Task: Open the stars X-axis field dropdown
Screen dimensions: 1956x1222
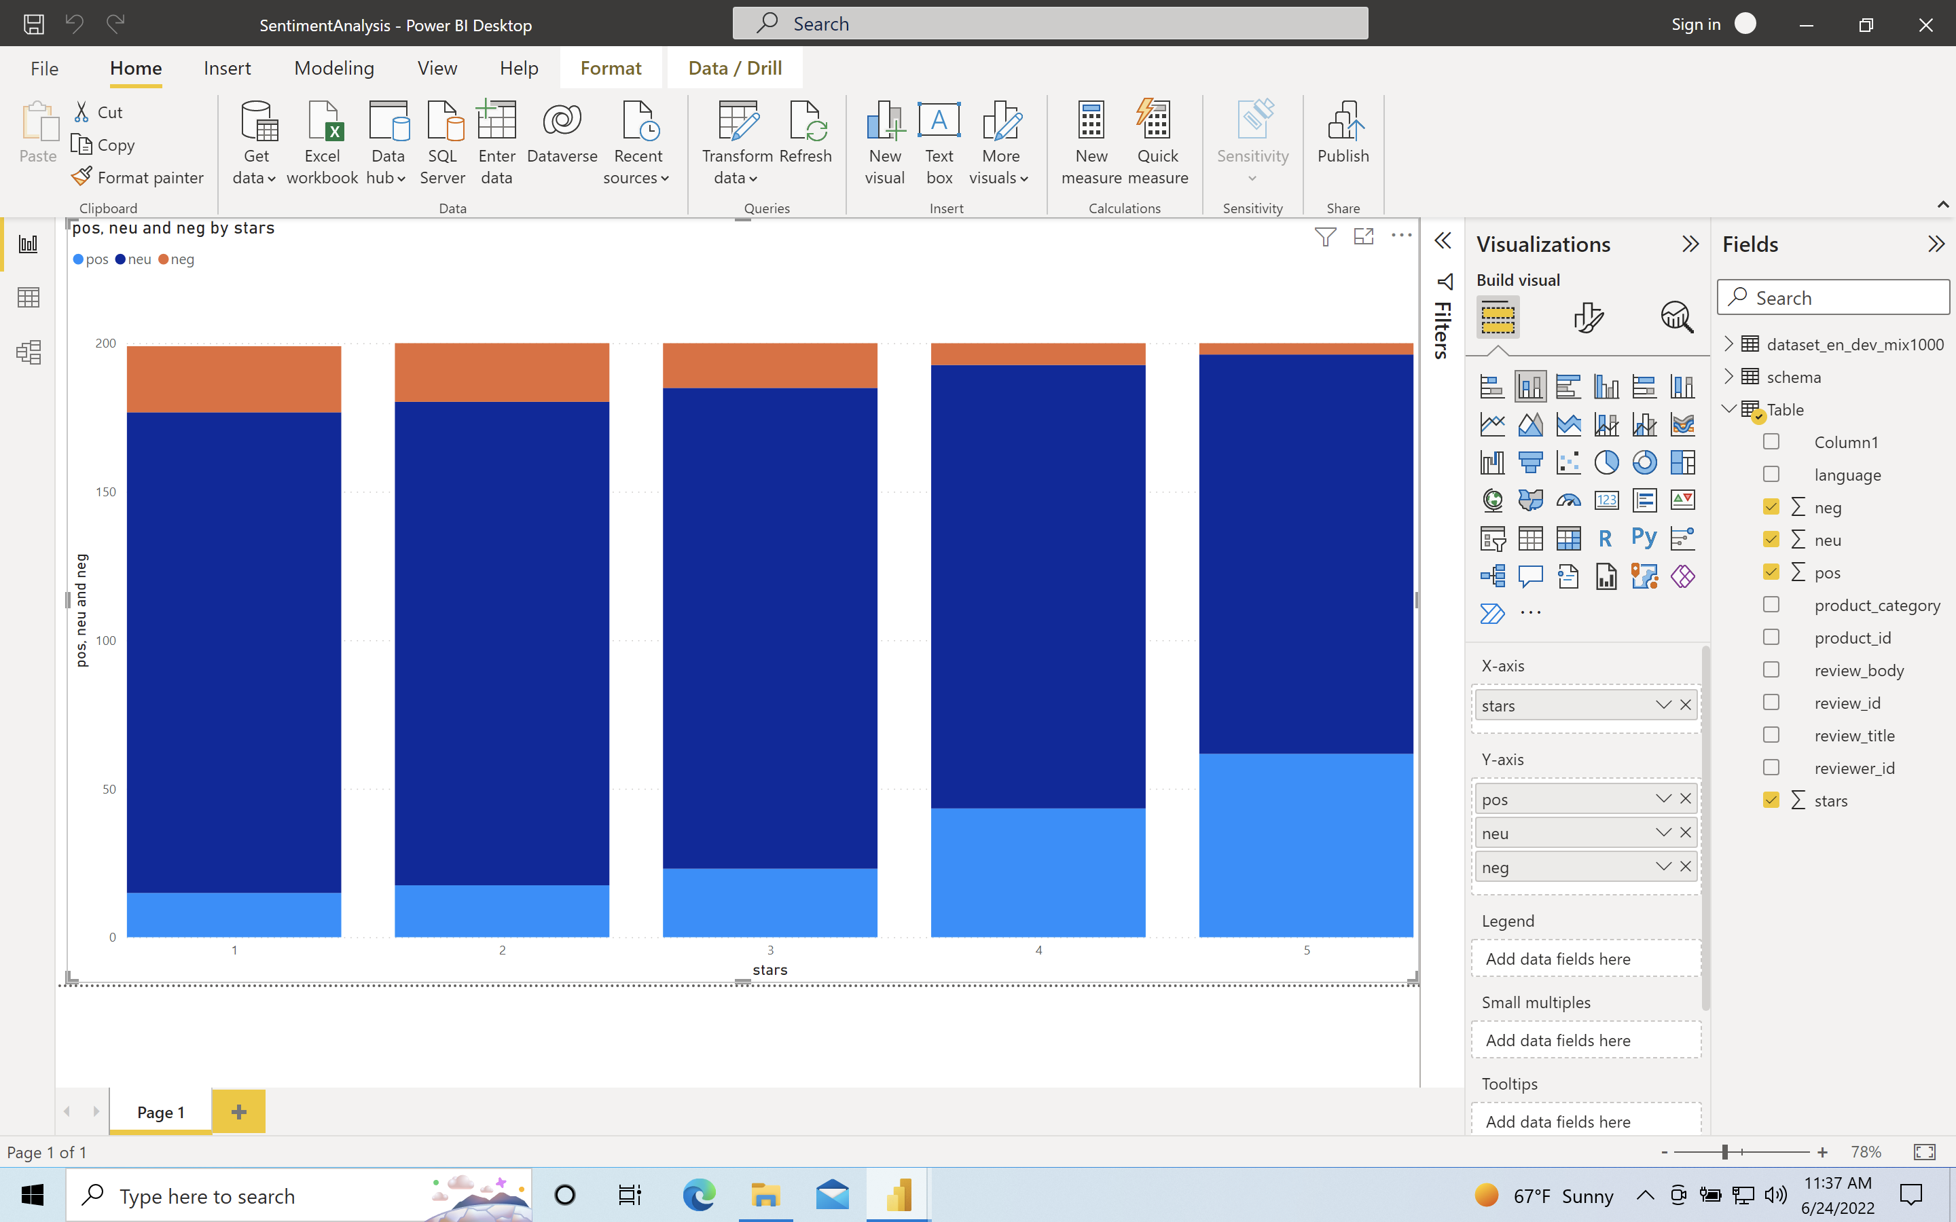Action: [x=1663, y=705]
